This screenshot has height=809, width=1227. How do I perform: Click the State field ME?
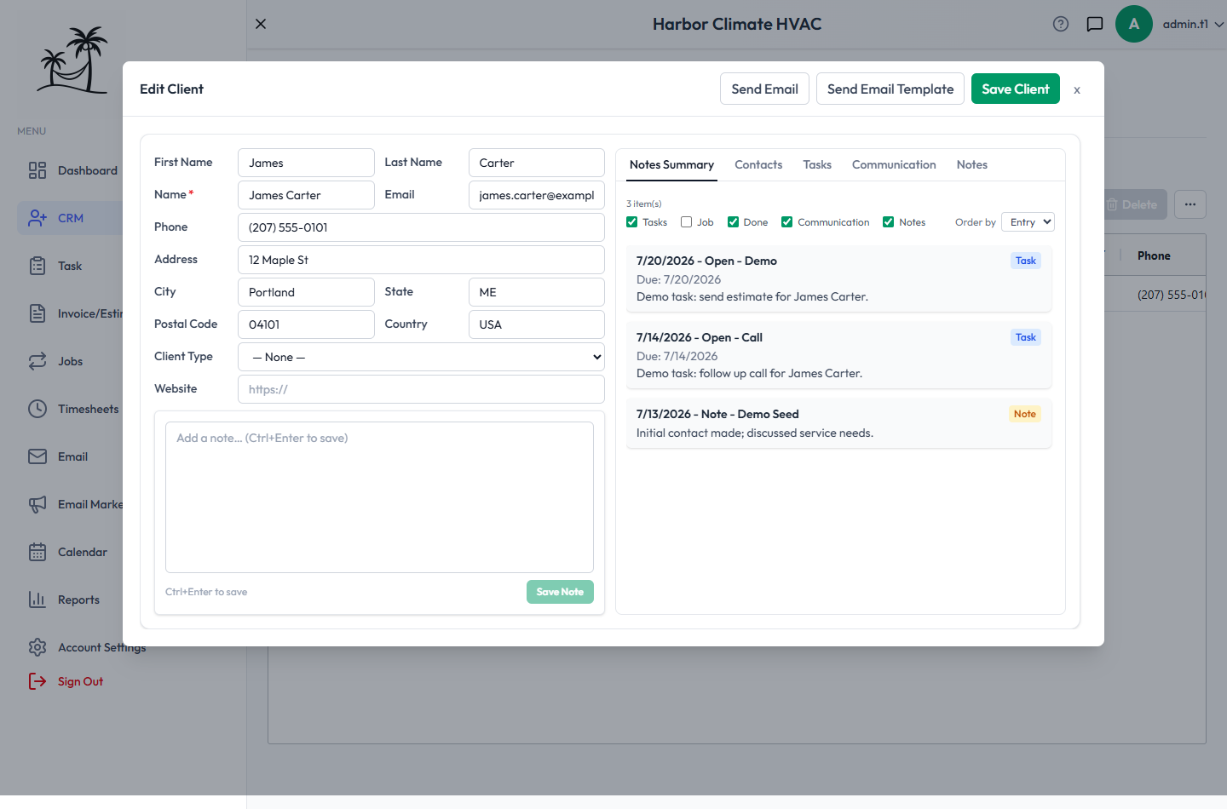click(537, 292)
